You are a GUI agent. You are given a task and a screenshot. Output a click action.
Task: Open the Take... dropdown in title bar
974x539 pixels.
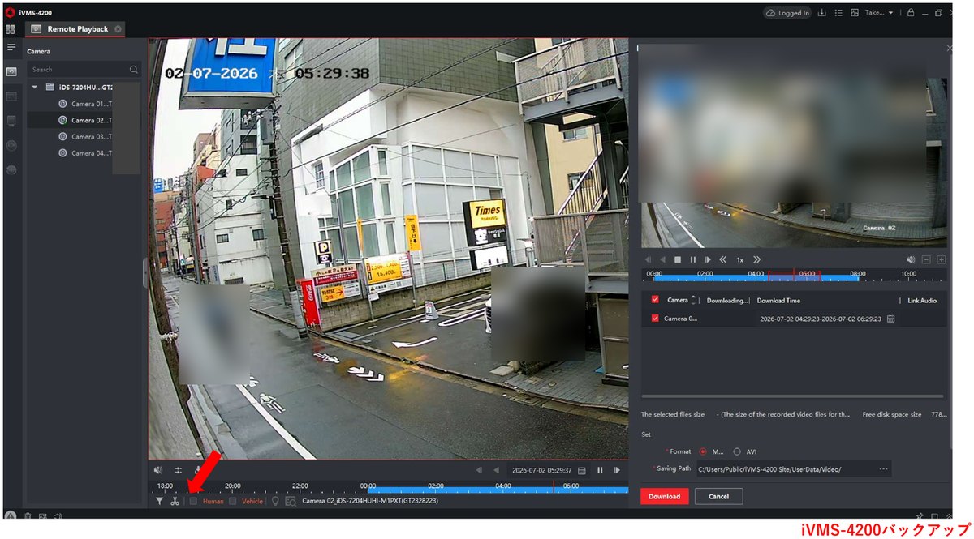tap(879, 13)
